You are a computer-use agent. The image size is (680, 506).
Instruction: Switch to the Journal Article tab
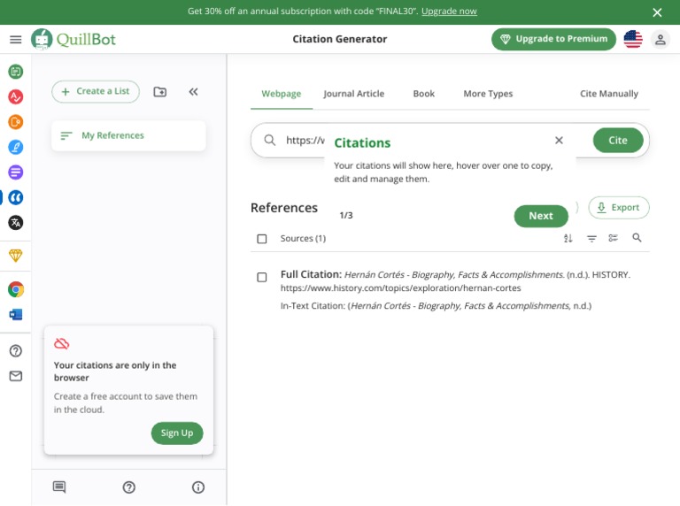pyautogui.click(x=353, y=94)
